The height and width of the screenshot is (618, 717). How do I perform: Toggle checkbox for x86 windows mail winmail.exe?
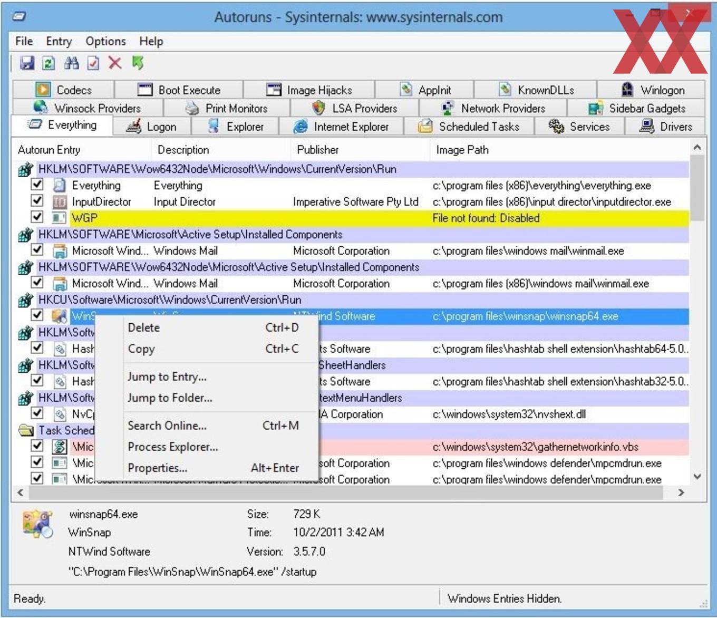point(37,283)
